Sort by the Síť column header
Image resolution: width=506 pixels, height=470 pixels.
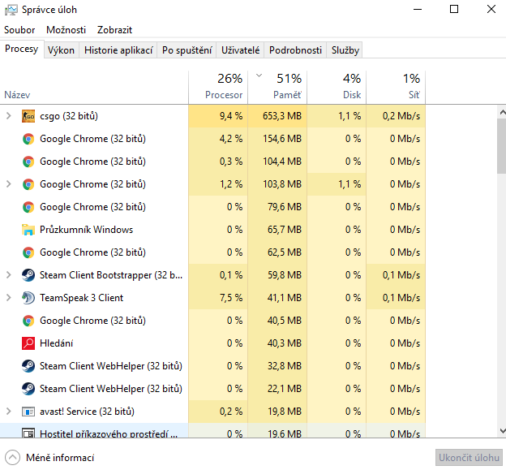pos(396,87)
